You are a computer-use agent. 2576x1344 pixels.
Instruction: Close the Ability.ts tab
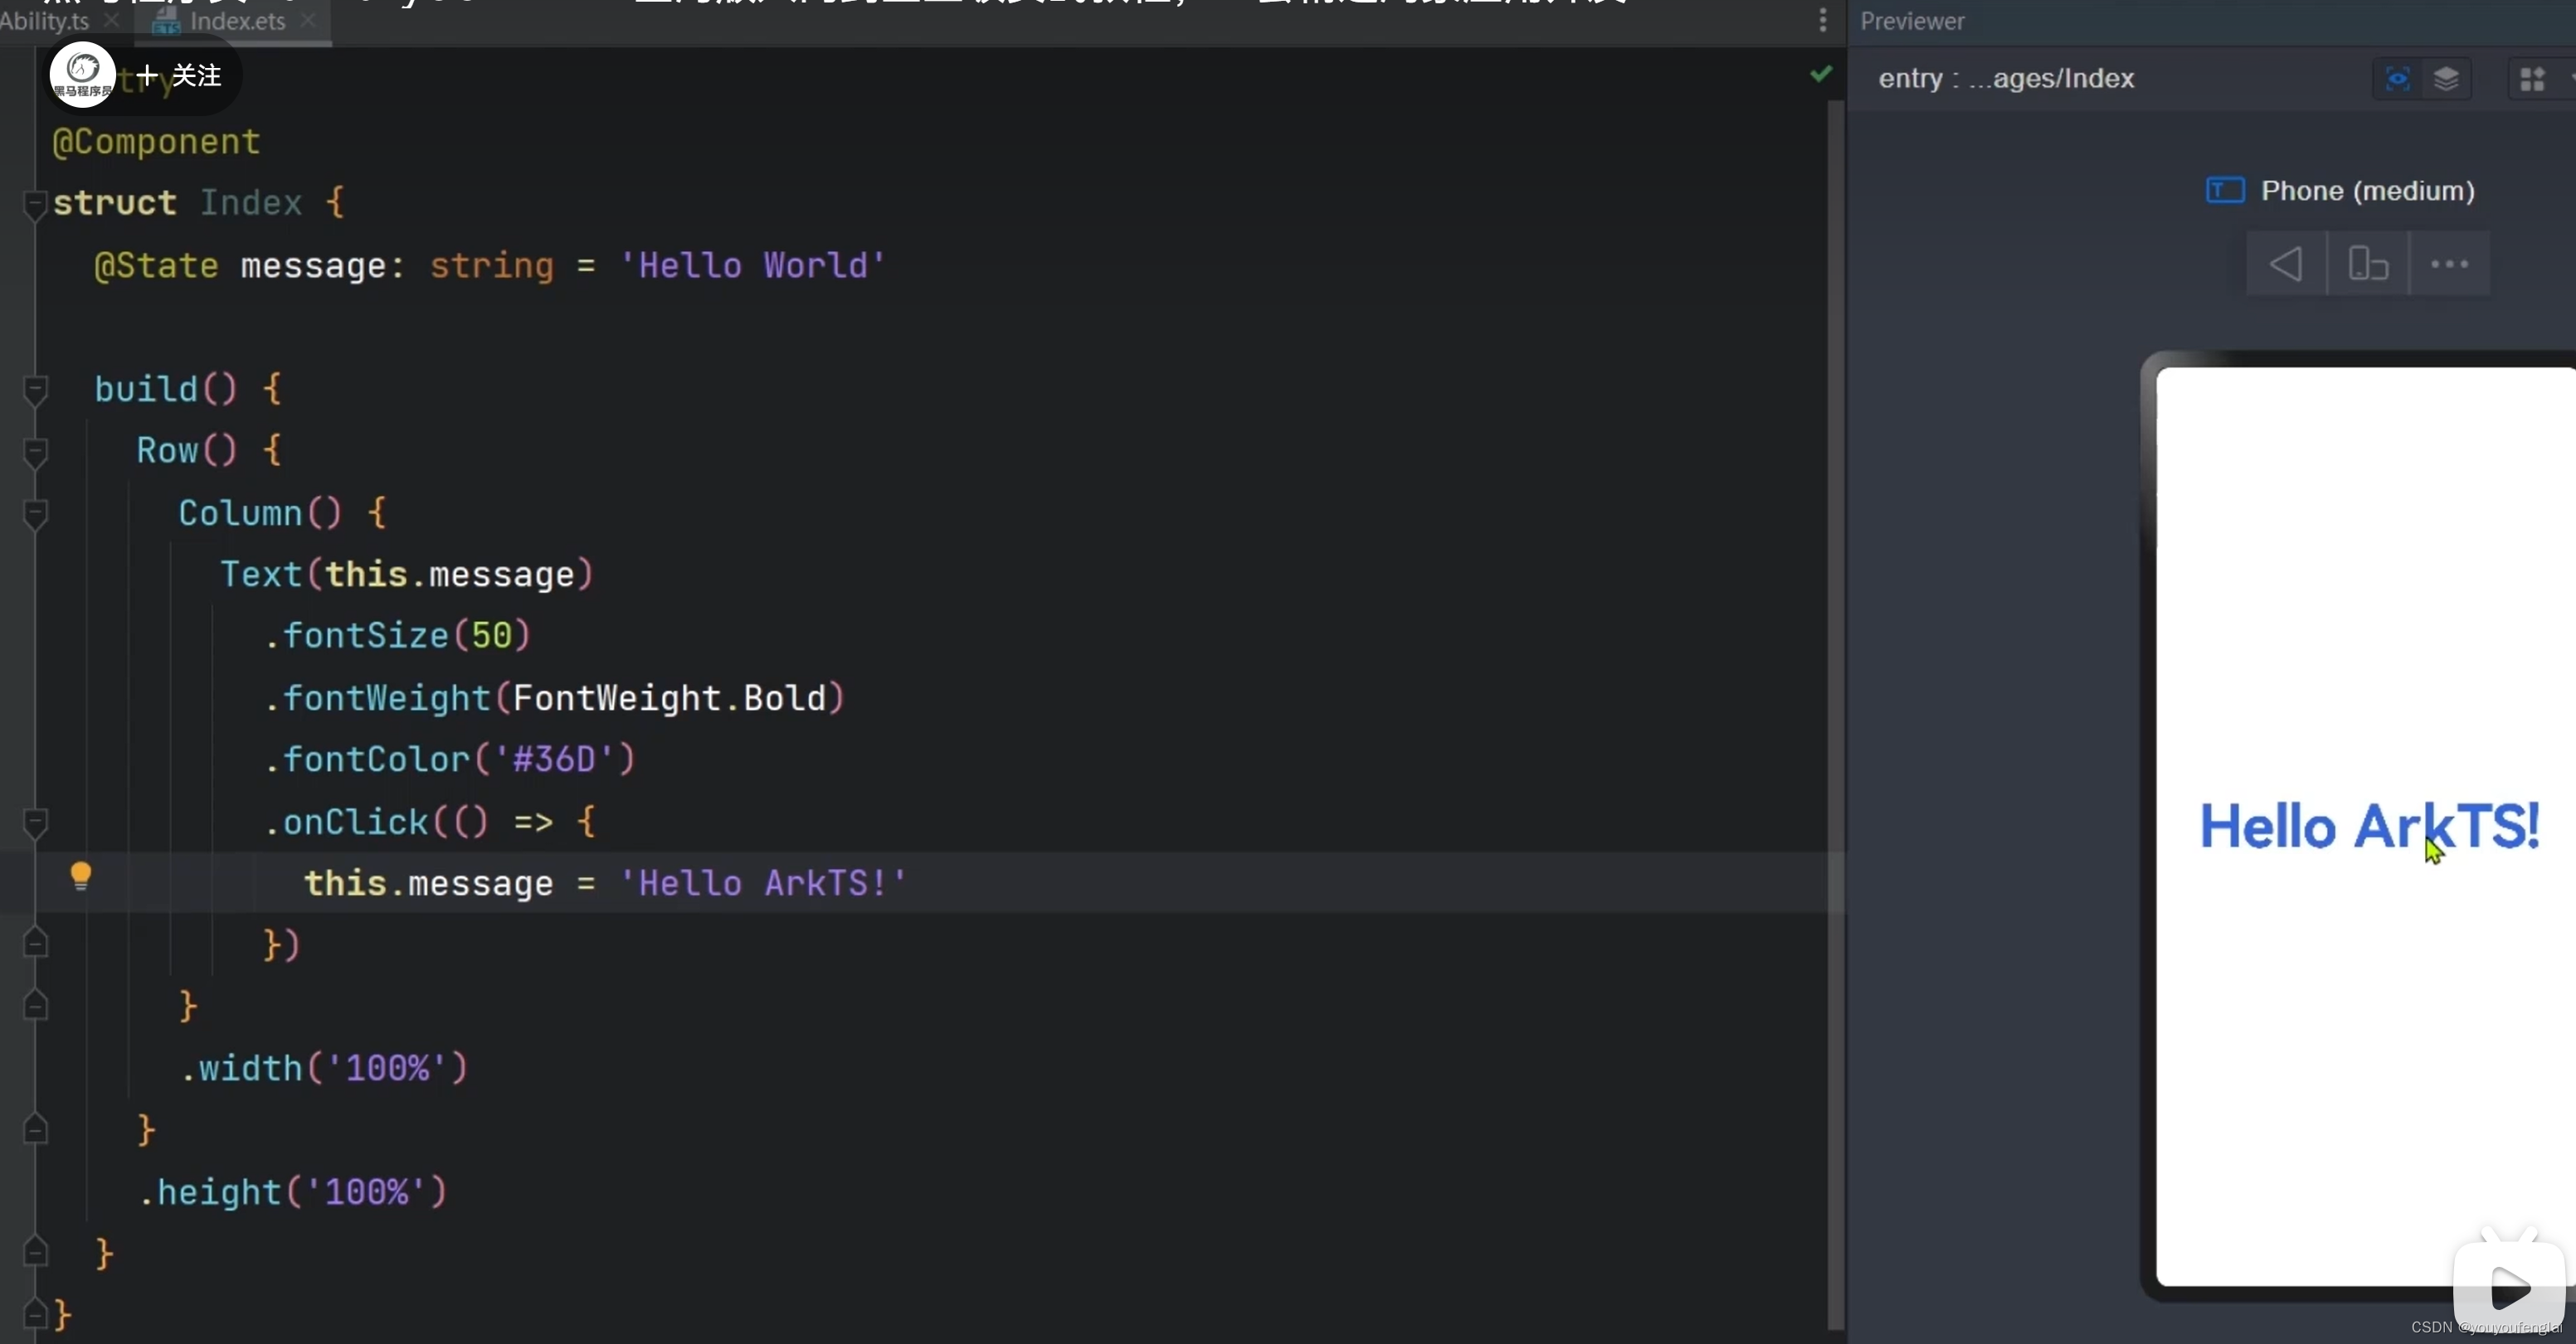[x=112, y=20]
